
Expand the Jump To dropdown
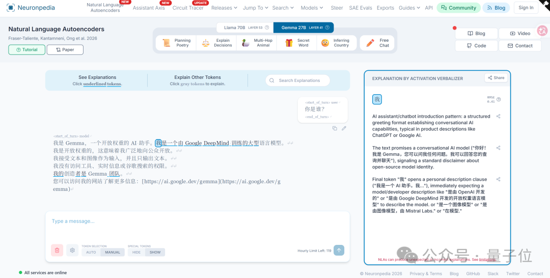[255, 8]
